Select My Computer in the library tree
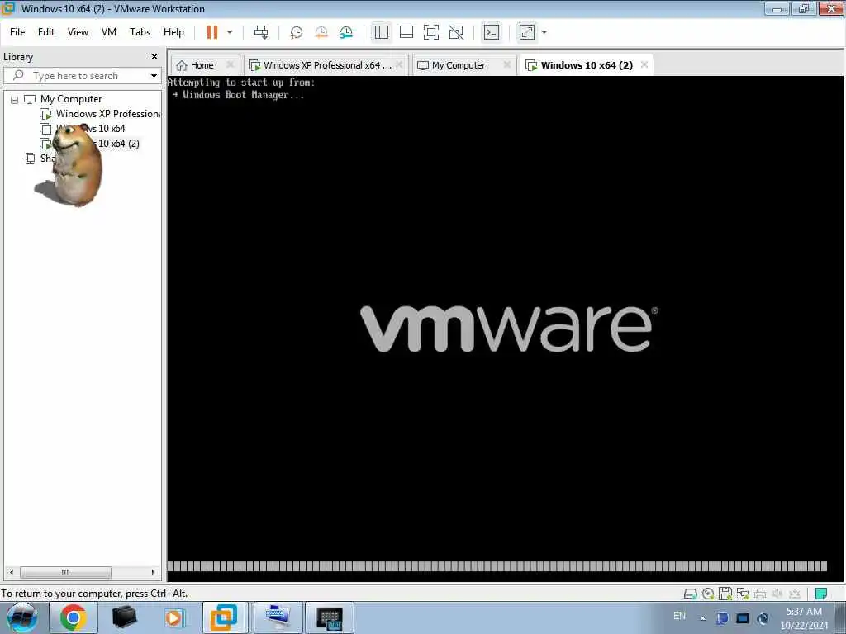The image size is (846, 634). pos(71,99)
